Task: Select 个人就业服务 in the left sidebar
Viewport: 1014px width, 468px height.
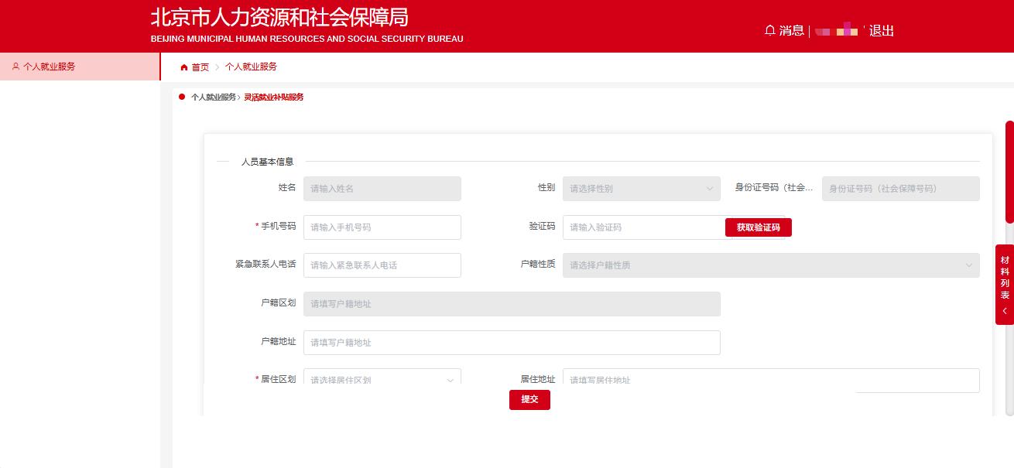Action: [x=49, y=66]
